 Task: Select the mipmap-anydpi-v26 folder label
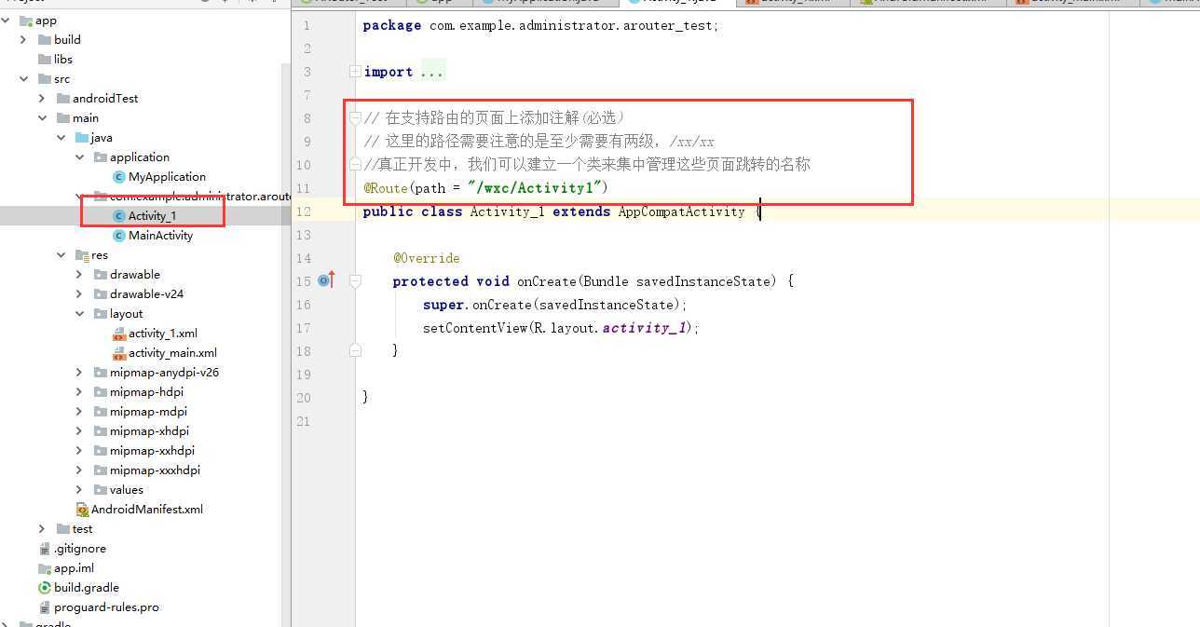tap(165, 373)
